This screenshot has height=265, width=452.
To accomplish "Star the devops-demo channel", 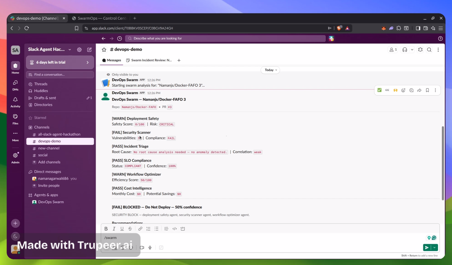I will pos(104,50).
